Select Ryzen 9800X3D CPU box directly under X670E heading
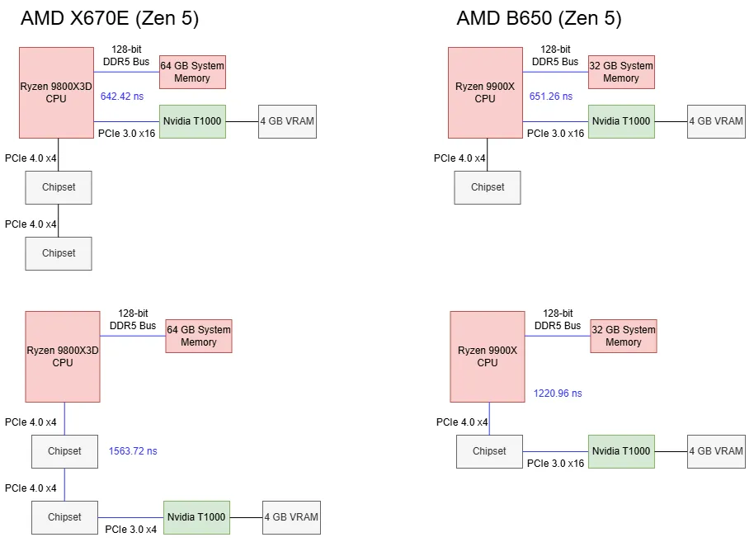Screen dimensions: 754x542 (56, 92)
